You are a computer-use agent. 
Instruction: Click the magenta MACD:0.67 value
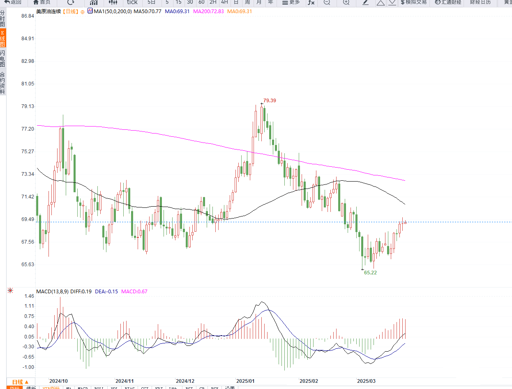click(134, 292)
